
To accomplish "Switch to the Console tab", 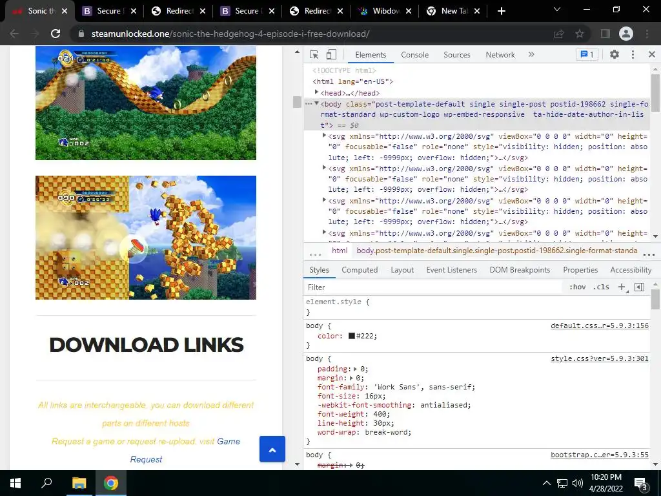I will [415, 55].
